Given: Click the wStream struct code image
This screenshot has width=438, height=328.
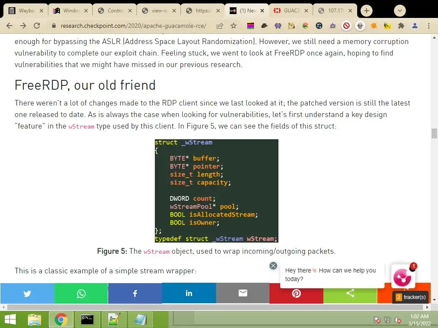Looking at the screenshot, I should (x=216, y=191).
